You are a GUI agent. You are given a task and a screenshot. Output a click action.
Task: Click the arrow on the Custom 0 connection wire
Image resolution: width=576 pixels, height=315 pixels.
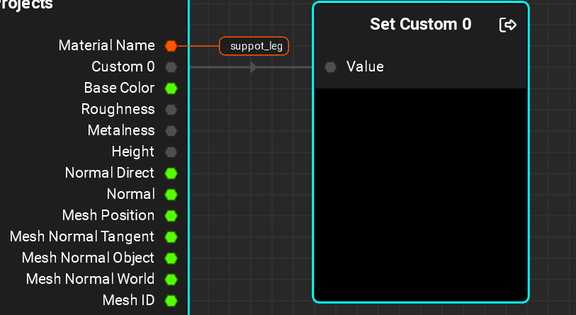[x=254, y=67]
